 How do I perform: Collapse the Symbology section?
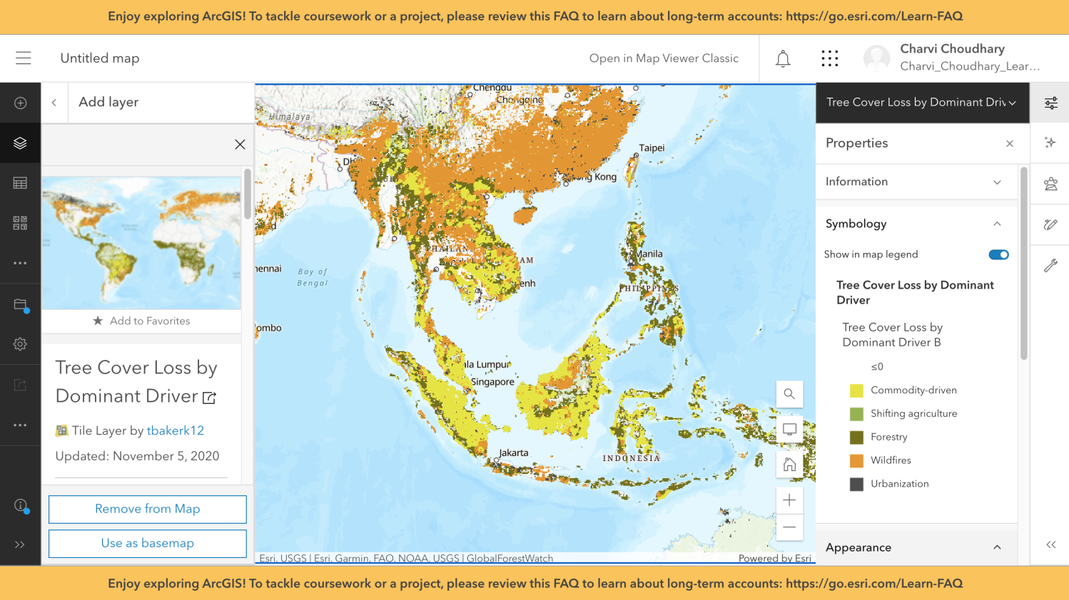click(x=916, y=224)
